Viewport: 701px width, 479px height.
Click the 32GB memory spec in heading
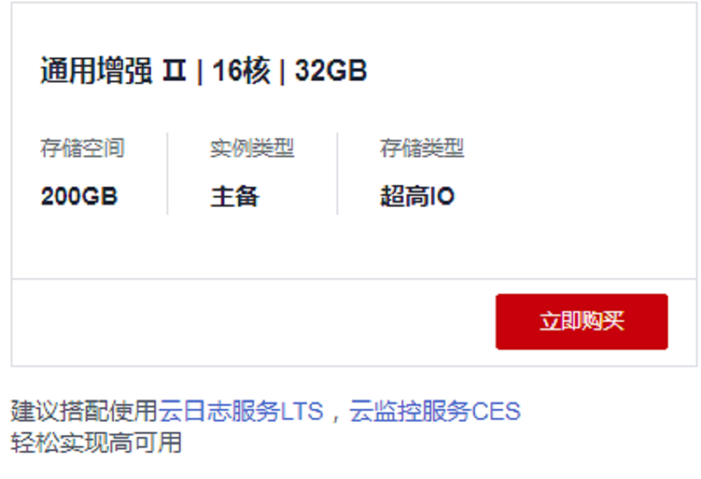331,71
